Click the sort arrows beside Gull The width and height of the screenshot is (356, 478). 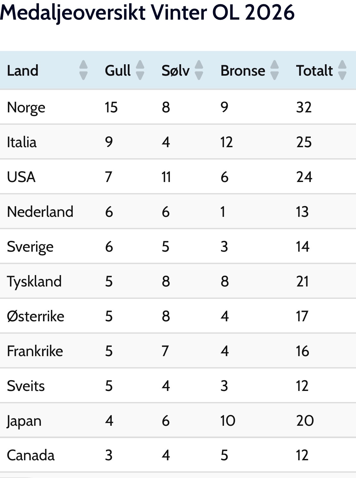point(140,70)
